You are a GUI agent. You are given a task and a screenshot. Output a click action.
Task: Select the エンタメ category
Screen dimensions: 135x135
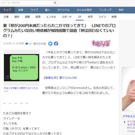pos(51,17)
